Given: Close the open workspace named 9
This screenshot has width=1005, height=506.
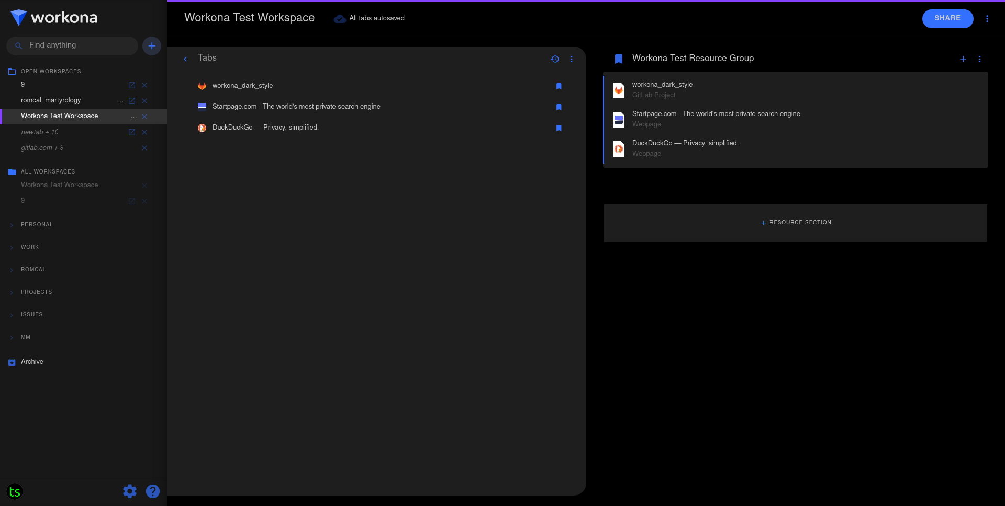Looking at the screenshot, I should tap(144, 85).
